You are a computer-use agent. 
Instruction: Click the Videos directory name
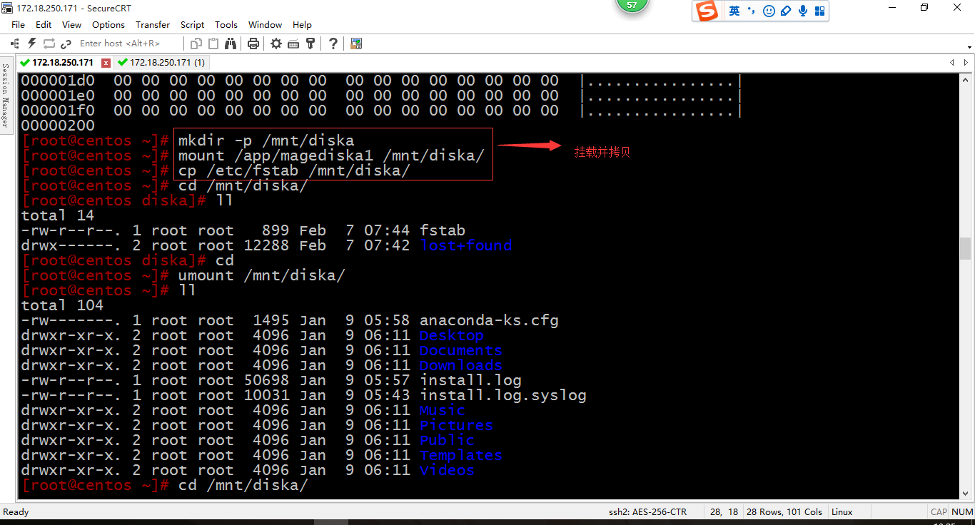pos(447,470)
